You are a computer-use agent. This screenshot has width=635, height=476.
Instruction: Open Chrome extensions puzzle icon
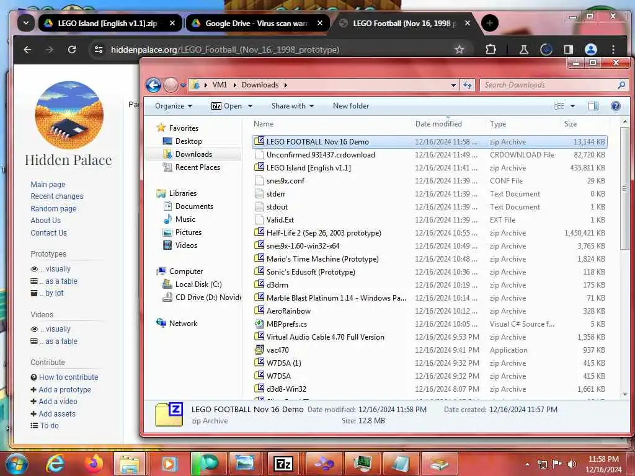tap(491, 50)
